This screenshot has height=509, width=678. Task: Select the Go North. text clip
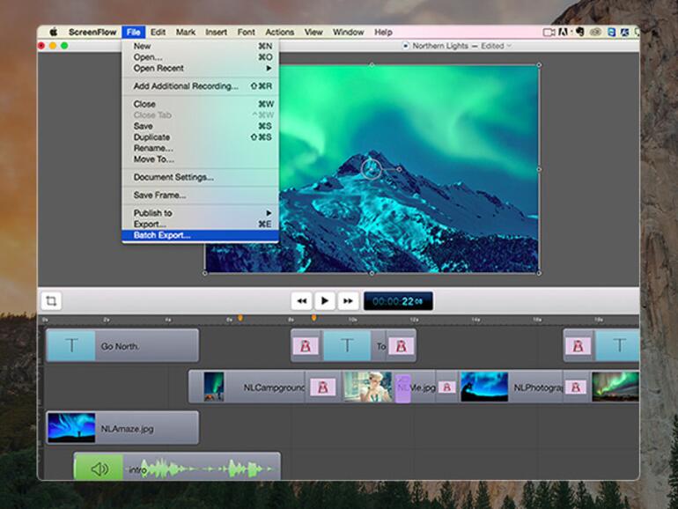point(122,345)
